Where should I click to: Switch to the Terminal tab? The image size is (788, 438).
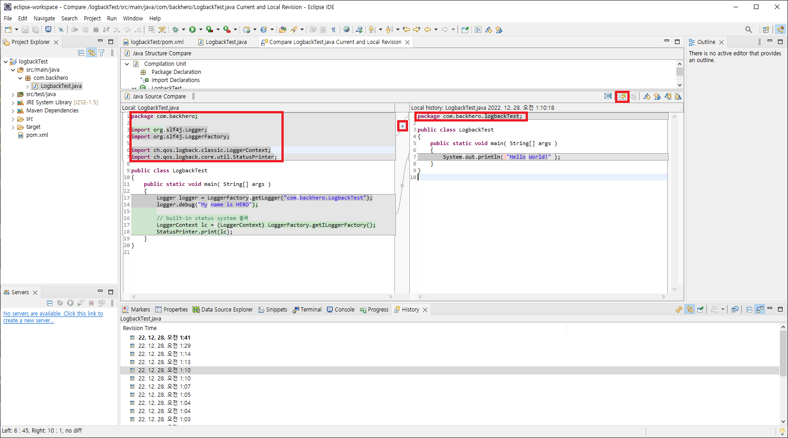307,310
